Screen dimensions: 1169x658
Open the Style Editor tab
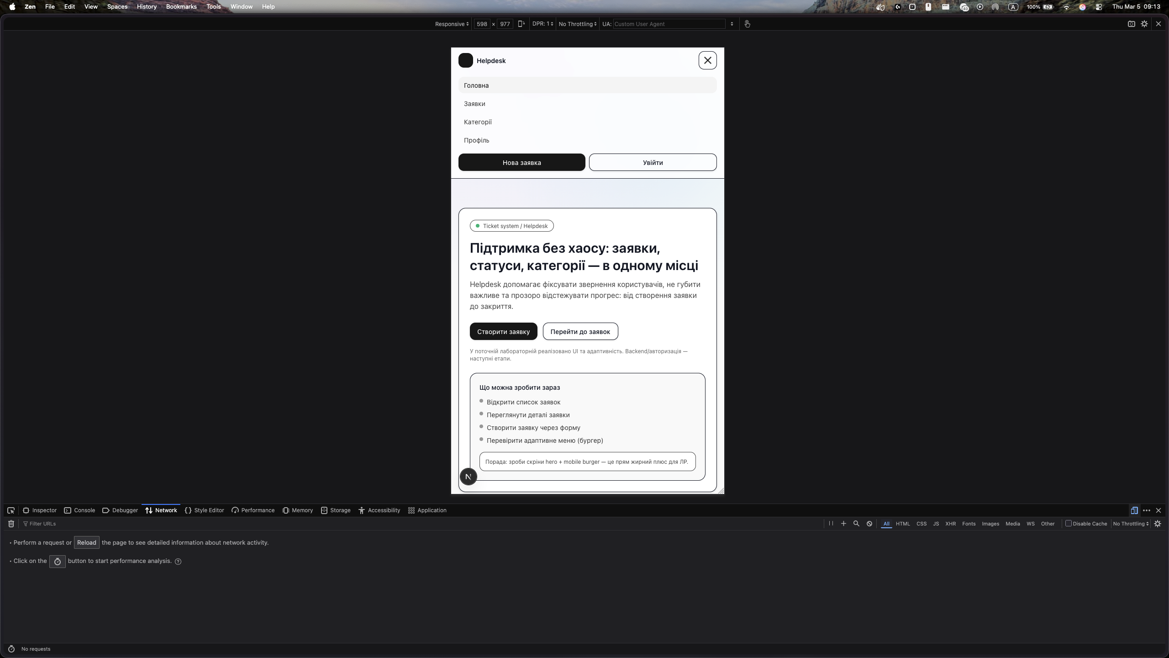tap(204, 510)
